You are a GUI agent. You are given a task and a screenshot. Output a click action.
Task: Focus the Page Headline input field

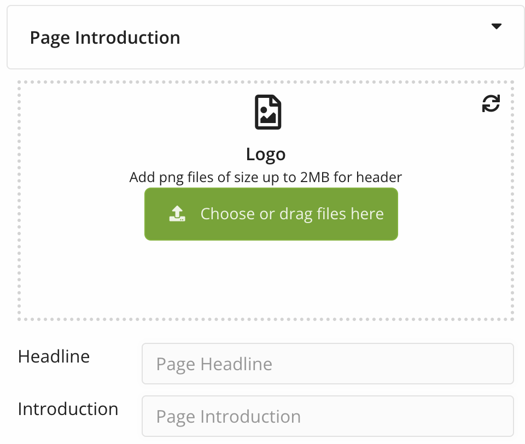coord(328,364)
